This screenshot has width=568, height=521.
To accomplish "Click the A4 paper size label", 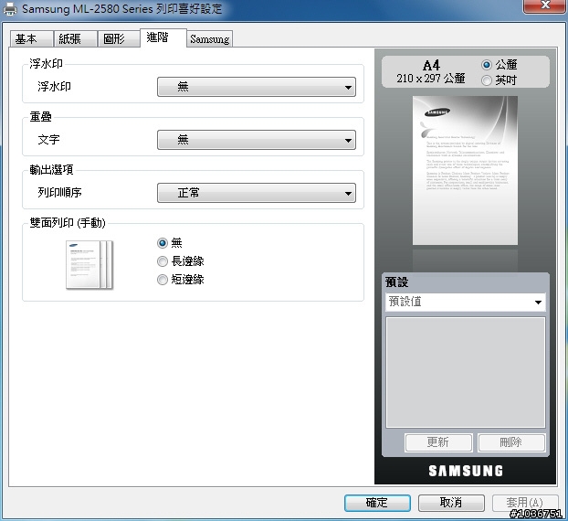I will click(x=431, y=65).
